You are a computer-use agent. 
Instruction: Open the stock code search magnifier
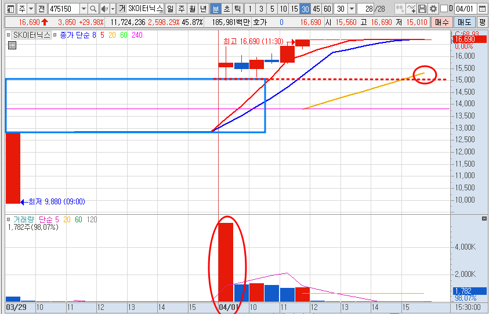click(93, 9)
